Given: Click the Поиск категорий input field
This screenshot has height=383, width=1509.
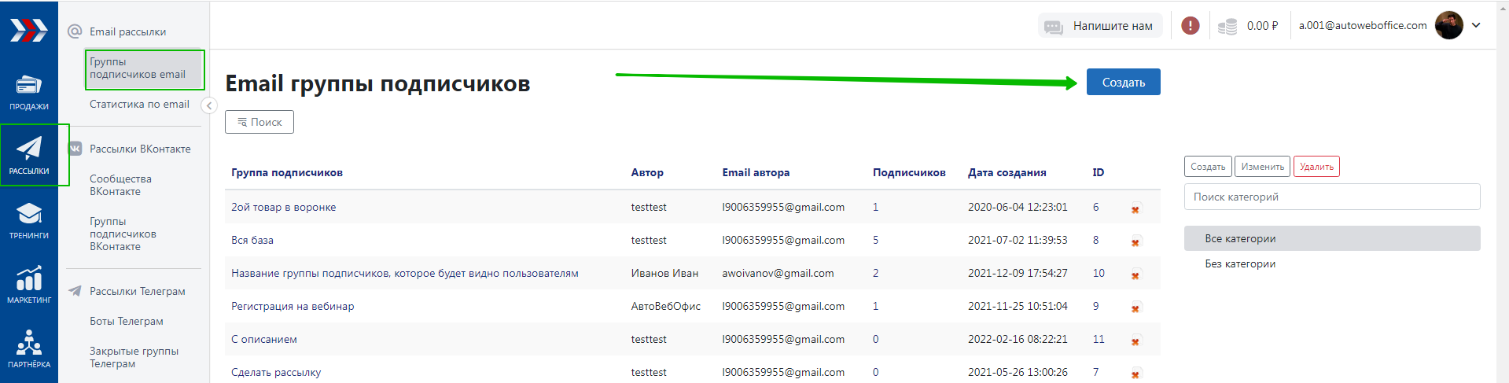Looking at the screenshot, I should [1331, 197].
